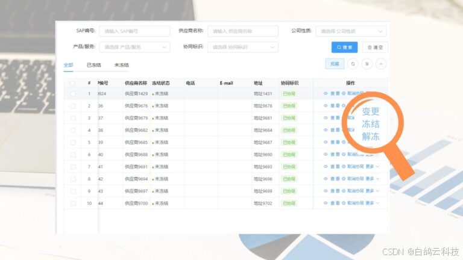Expand the 更多 menu for 供应商9691
Image resolution: width=463 pixels, height=260 pixels.
(x=373, y=167)
